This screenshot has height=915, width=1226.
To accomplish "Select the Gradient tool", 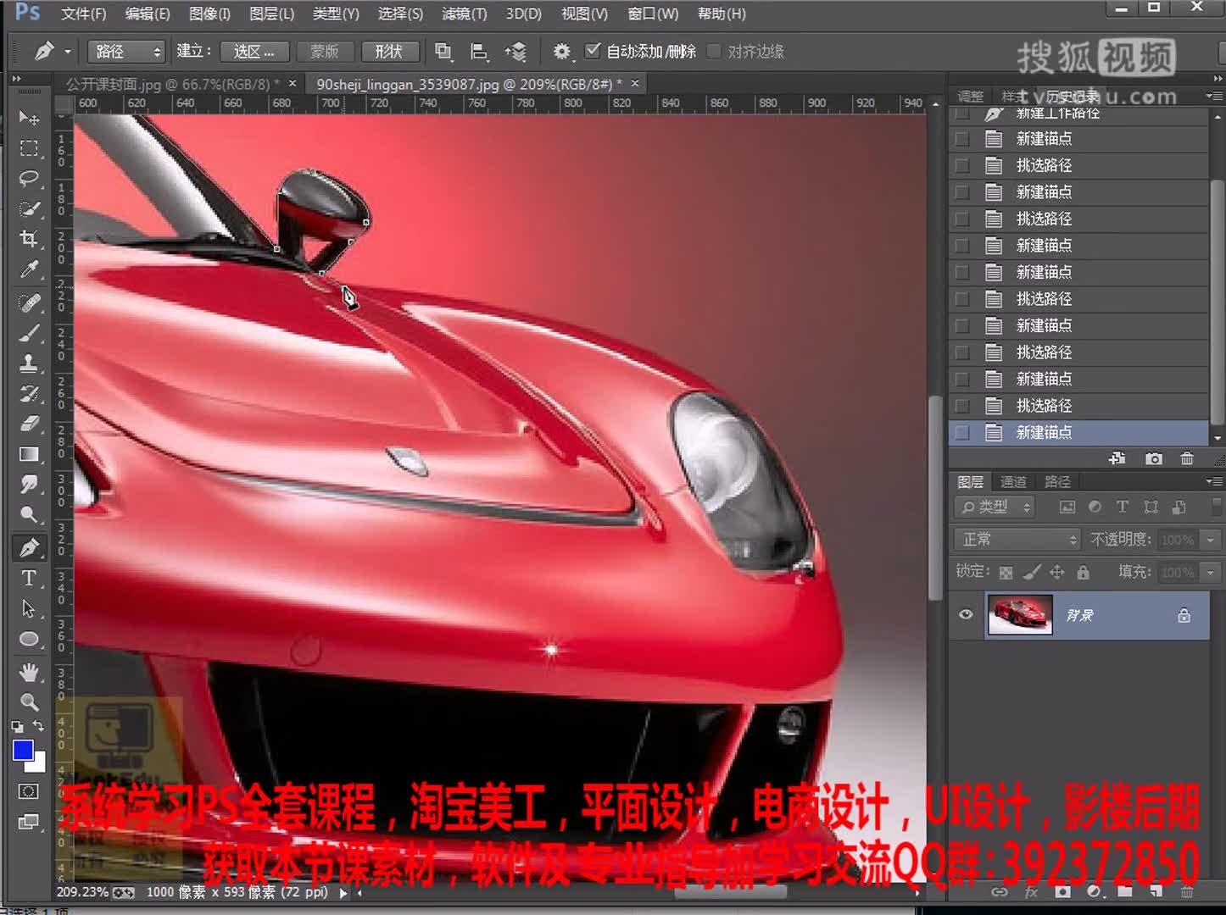I will (x=29, y=454).
